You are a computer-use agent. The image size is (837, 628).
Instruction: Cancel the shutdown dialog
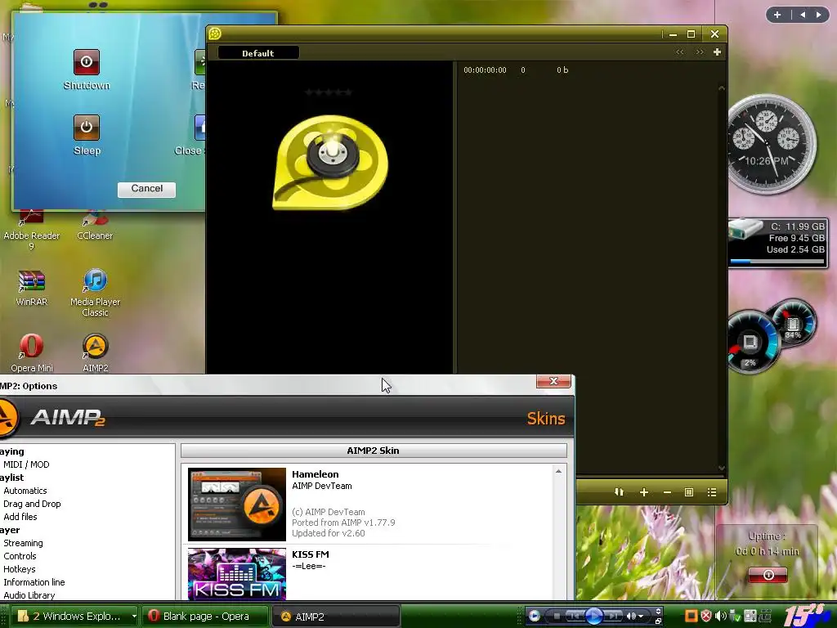coord(147,189)
